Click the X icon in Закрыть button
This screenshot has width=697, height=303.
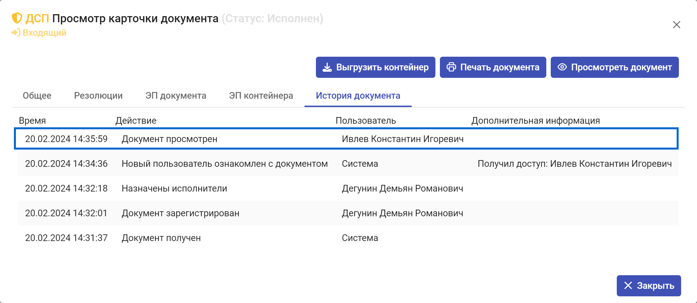coord(628,285)
